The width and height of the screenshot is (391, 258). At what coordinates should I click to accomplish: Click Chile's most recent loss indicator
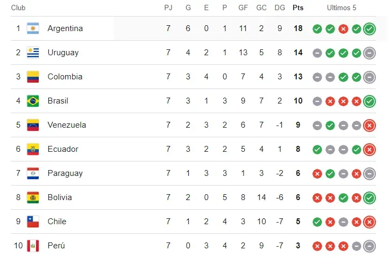coord(369,222)
